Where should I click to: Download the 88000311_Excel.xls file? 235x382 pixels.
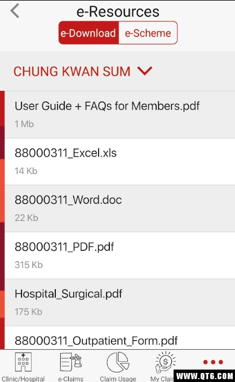120,162
